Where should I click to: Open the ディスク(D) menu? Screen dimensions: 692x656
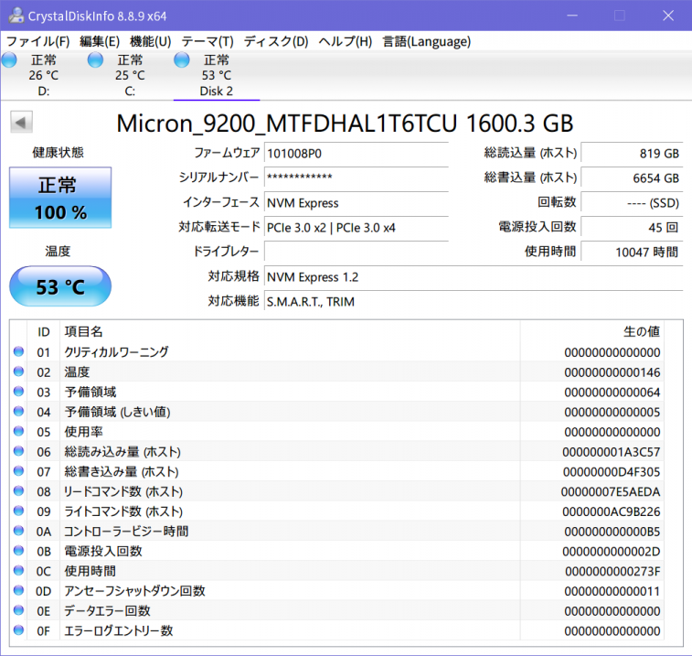click(275, 41)
